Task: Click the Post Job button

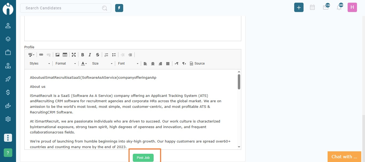Action: point(143,158)
